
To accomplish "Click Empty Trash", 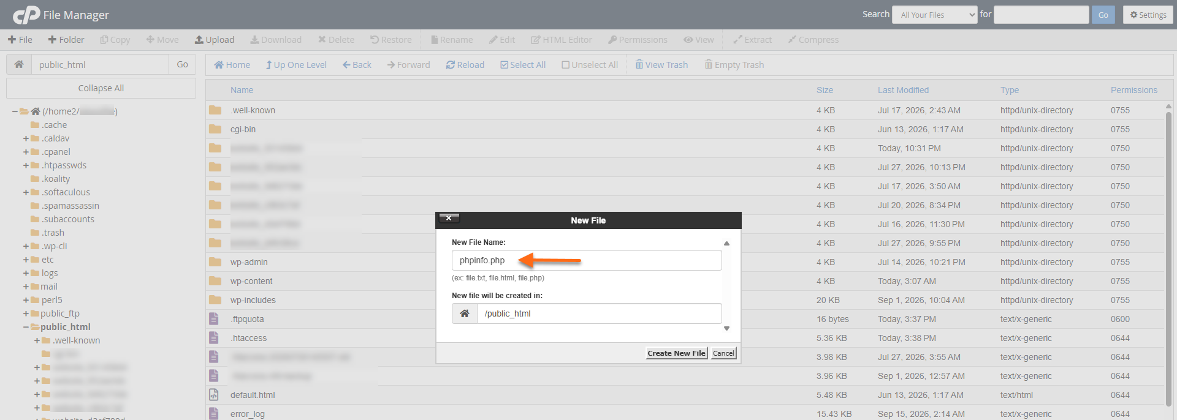I will [x=734, y=65].
